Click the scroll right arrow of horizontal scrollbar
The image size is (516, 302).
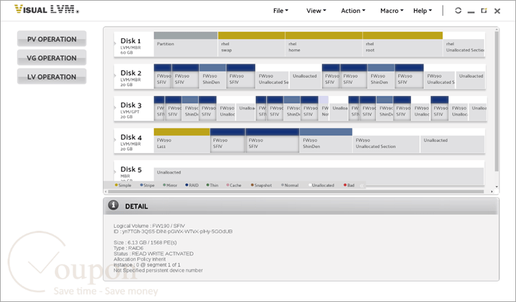click(x=492, y=191)
